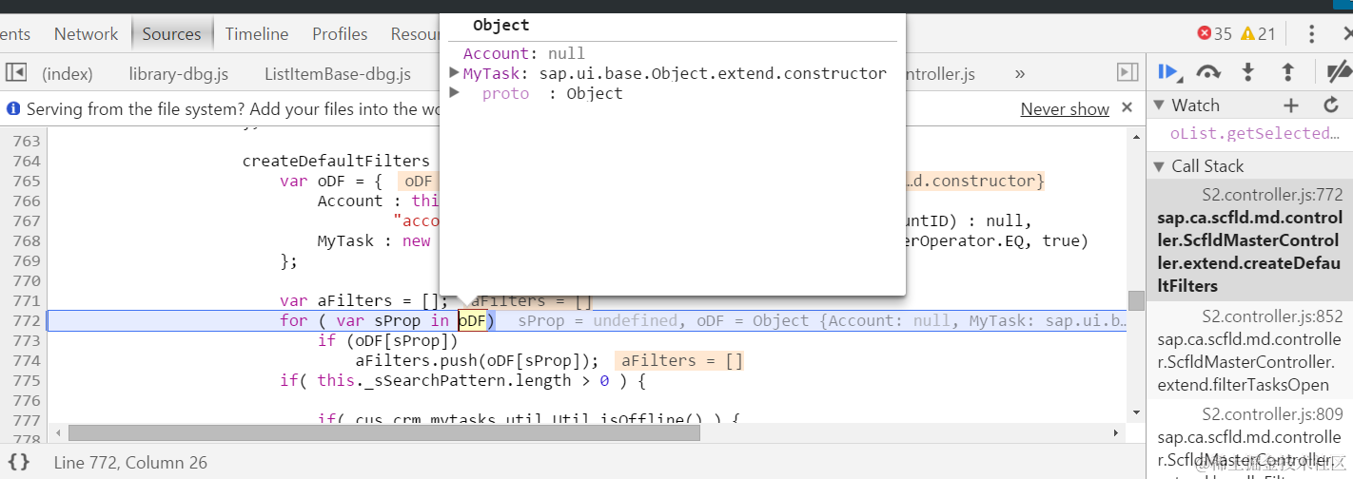Screen dimensions: 1353x479
Task: Step out of current function
Action: [x=1287, y=72]
